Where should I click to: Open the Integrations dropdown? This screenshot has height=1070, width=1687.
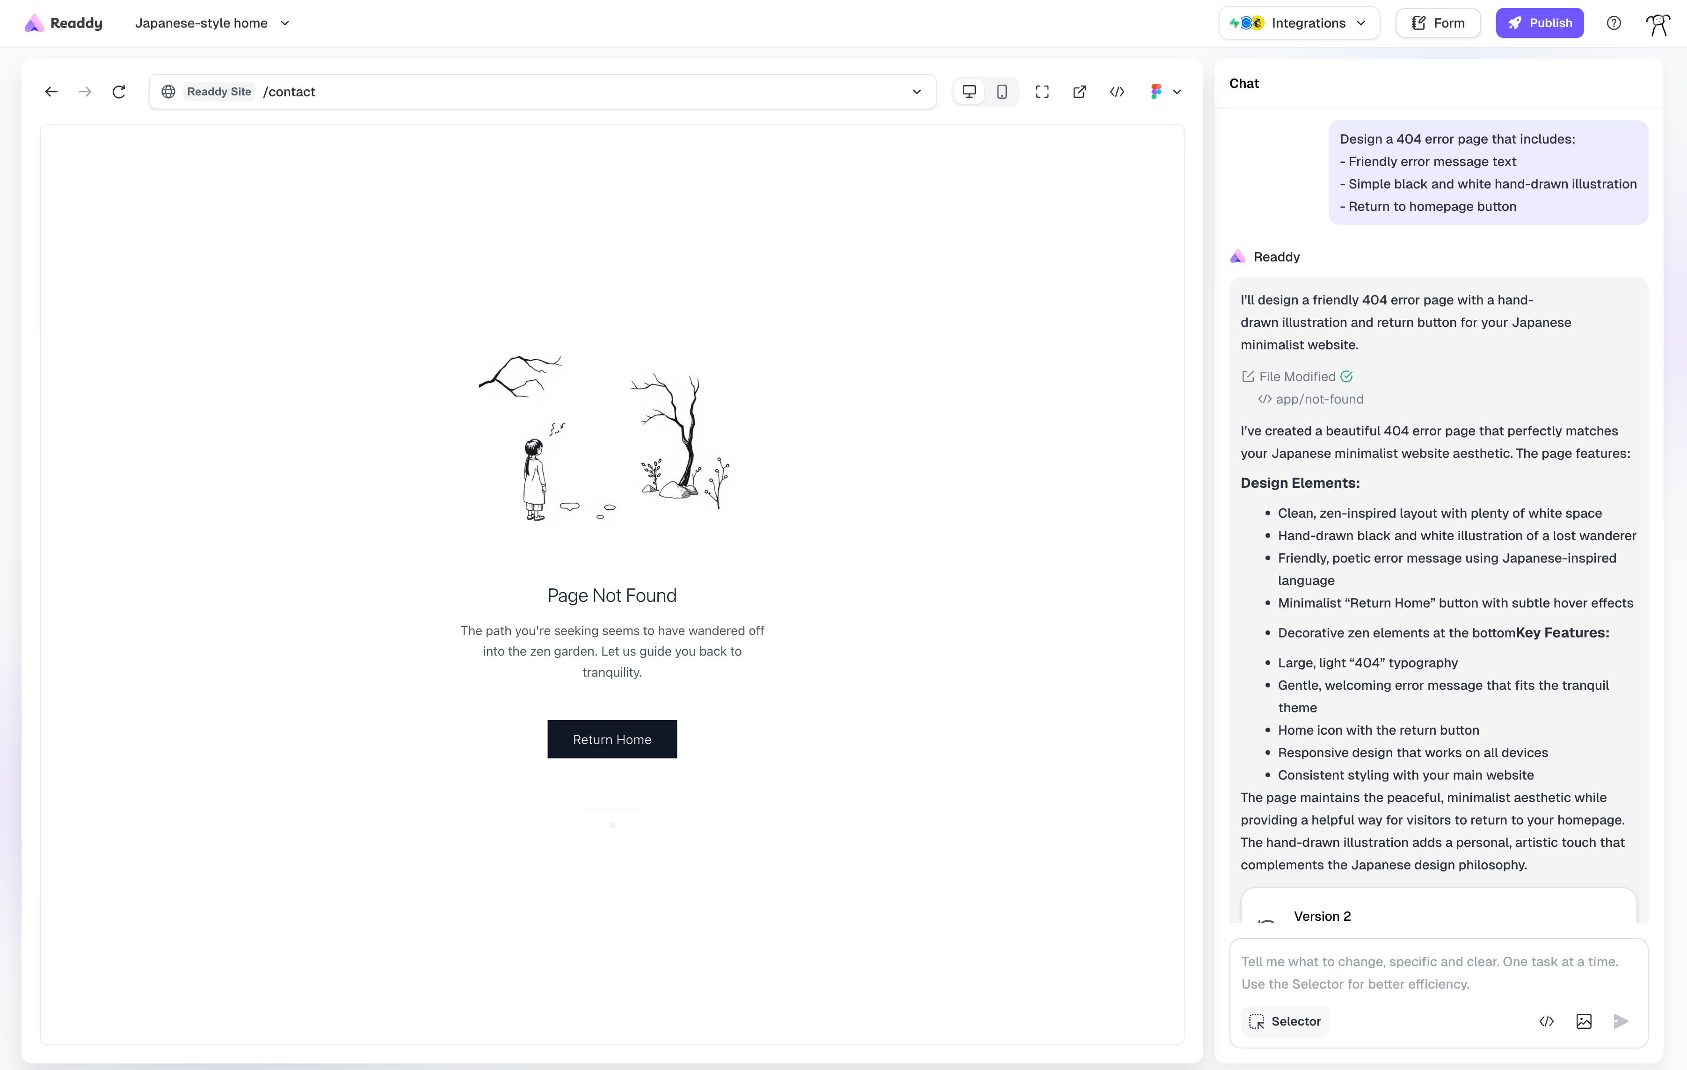(1299, 23)
